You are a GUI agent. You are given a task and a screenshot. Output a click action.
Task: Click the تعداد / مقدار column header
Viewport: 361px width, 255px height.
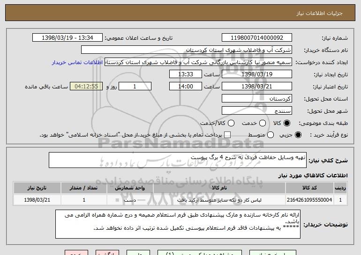tap(84, 188)
